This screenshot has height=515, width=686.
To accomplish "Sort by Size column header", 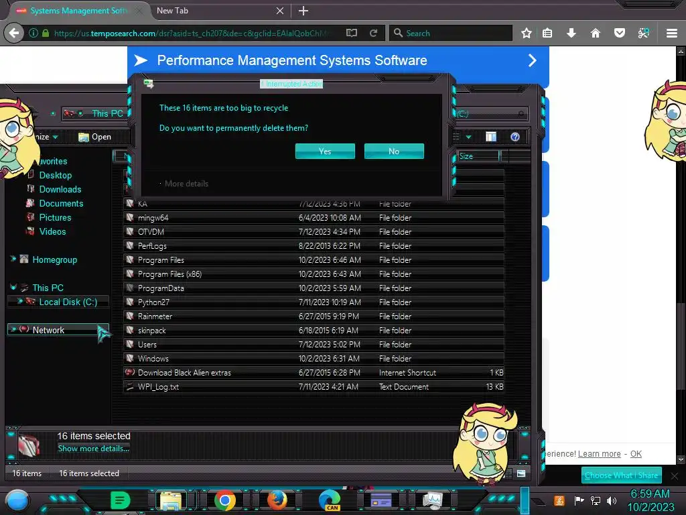I will pos(478,156).
